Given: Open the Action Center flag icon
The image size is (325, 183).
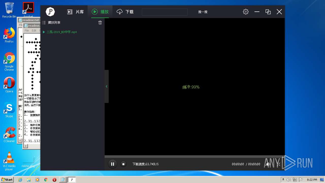Looking at the screenshot, I should (301, 180).
